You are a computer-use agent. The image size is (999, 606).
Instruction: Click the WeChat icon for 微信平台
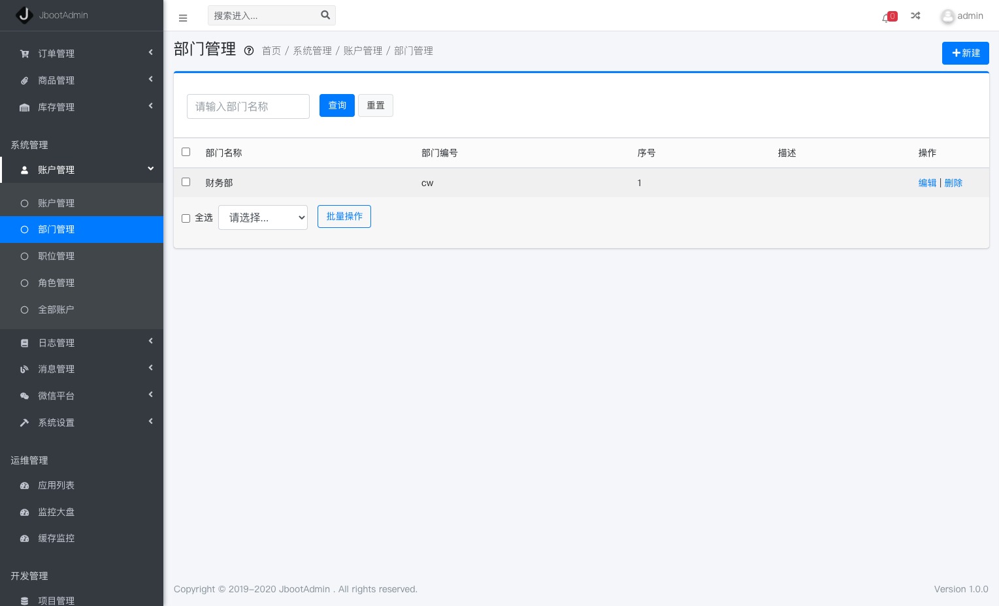tap(24, 396)
